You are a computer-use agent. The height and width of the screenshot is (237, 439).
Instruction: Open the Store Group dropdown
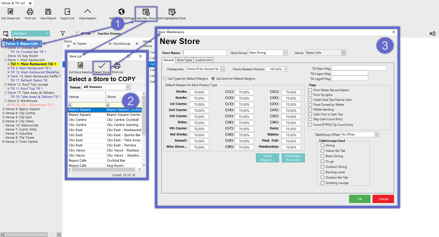coord(285,53)
